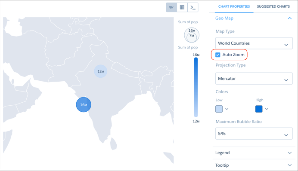The width and height of the screenshot is (298, 171).
Task: Open the Map Type dropdown
Action: point(254,43)
